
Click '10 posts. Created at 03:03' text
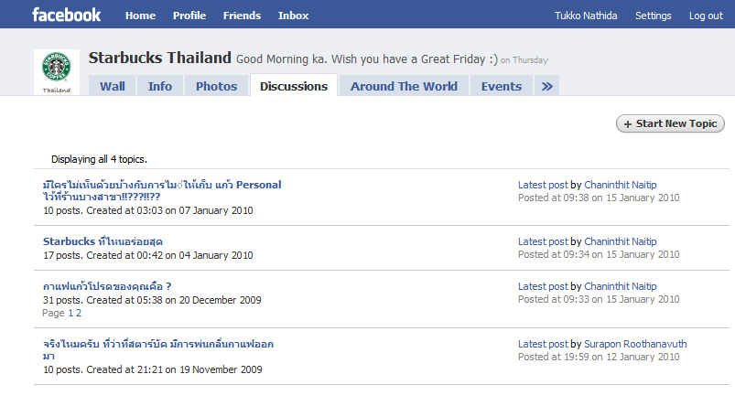coord(148,210)
